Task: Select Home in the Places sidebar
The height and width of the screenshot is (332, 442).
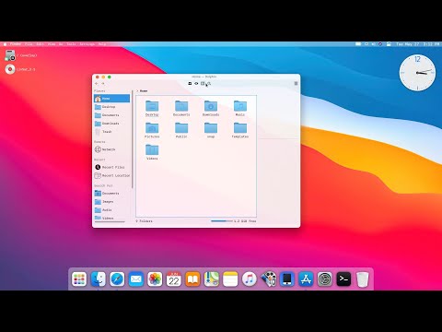Action: [111, 99]
